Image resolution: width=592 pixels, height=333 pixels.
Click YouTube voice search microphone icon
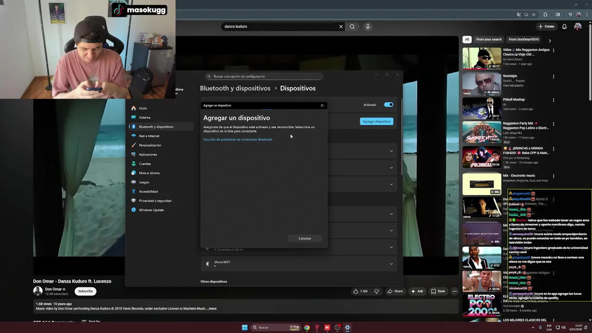click(x=368, y=26)
